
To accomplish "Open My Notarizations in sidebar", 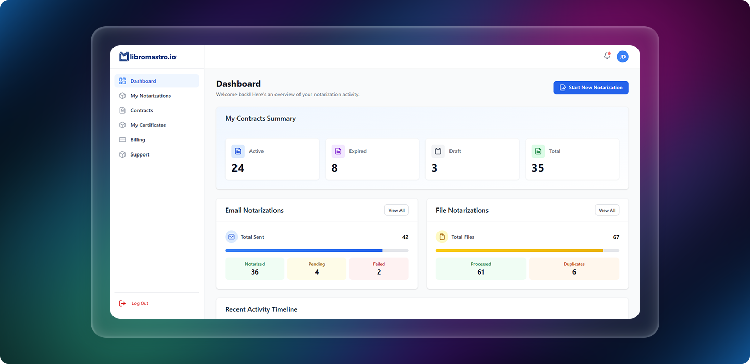I will pos(150,96).
